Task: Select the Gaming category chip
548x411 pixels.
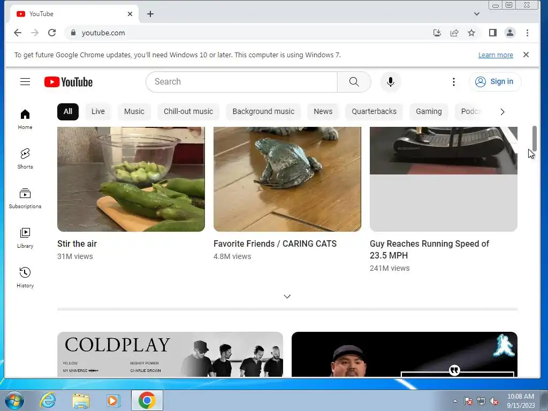Action: (429, 111)
